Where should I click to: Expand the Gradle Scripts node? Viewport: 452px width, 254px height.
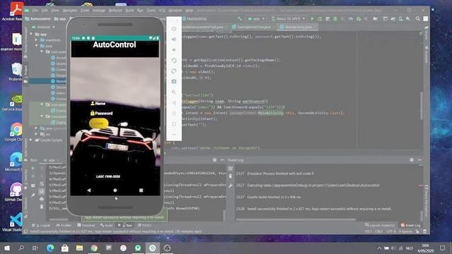(x=31, y=140)
